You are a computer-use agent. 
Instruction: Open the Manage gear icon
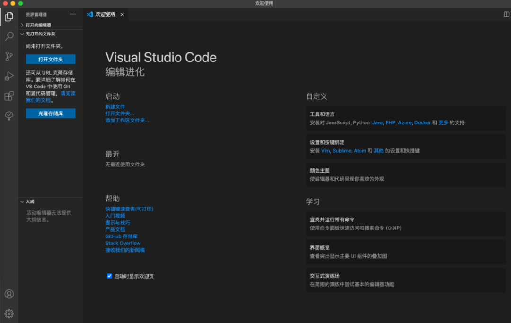pyautogui.click(x=9, y=314)
